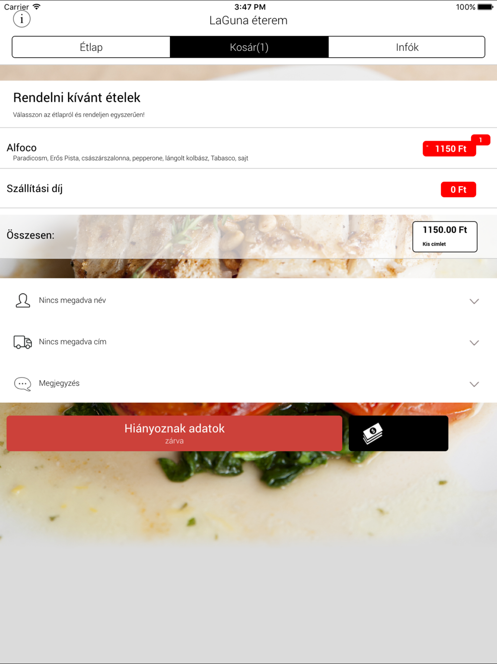
Task: Open the info circle icon
Action: 21,19
